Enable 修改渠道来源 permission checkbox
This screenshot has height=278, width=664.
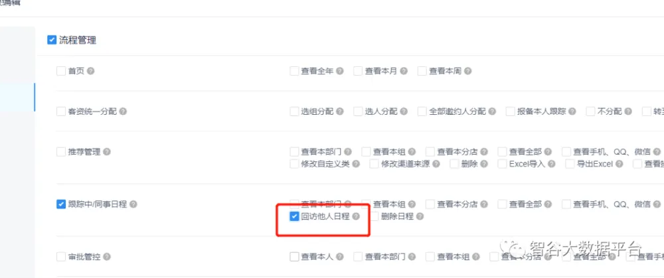tap(374, 164)
